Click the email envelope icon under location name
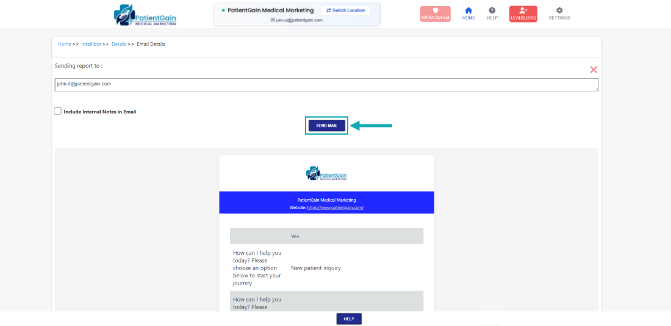Viewport: 671px width, 326px height. 273,19
